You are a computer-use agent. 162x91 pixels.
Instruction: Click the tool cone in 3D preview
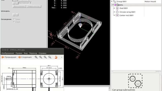(x=80, y=26)
